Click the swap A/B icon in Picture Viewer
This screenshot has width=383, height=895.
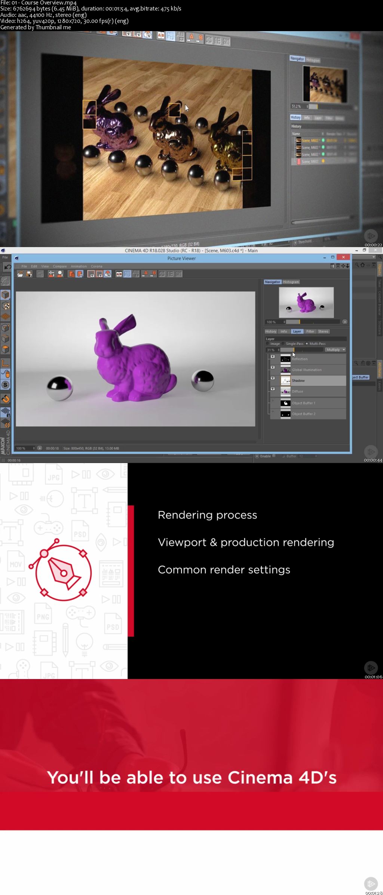136,274
